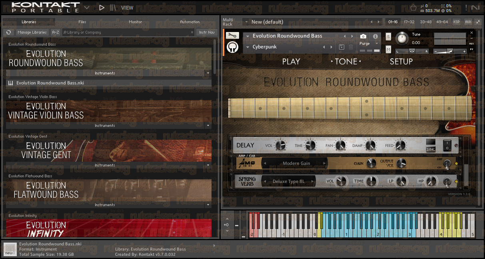Open the KSP script editor button
This screenshot has height=259, width=485.
point(457,22)
